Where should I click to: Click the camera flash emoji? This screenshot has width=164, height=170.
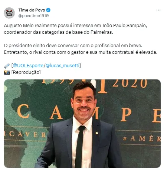(x=7, y=72)
